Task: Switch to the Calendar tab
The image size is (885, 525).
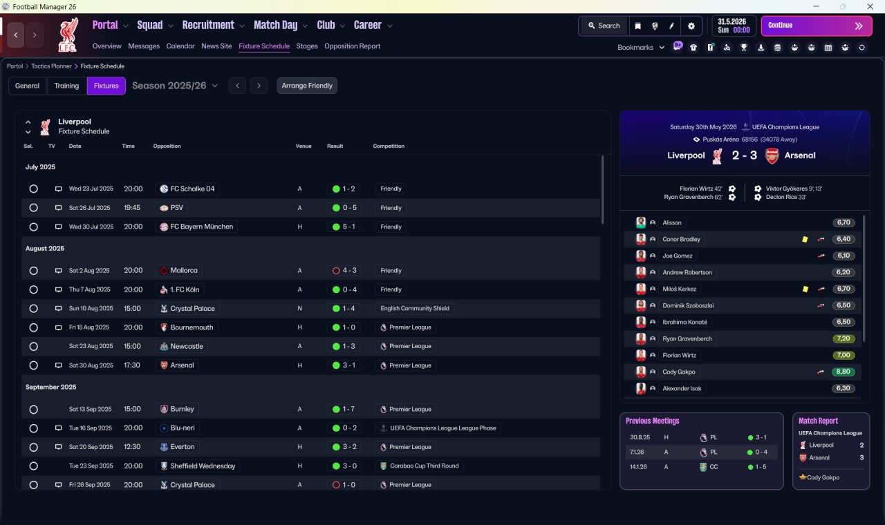Action: (x=180, y=46)
